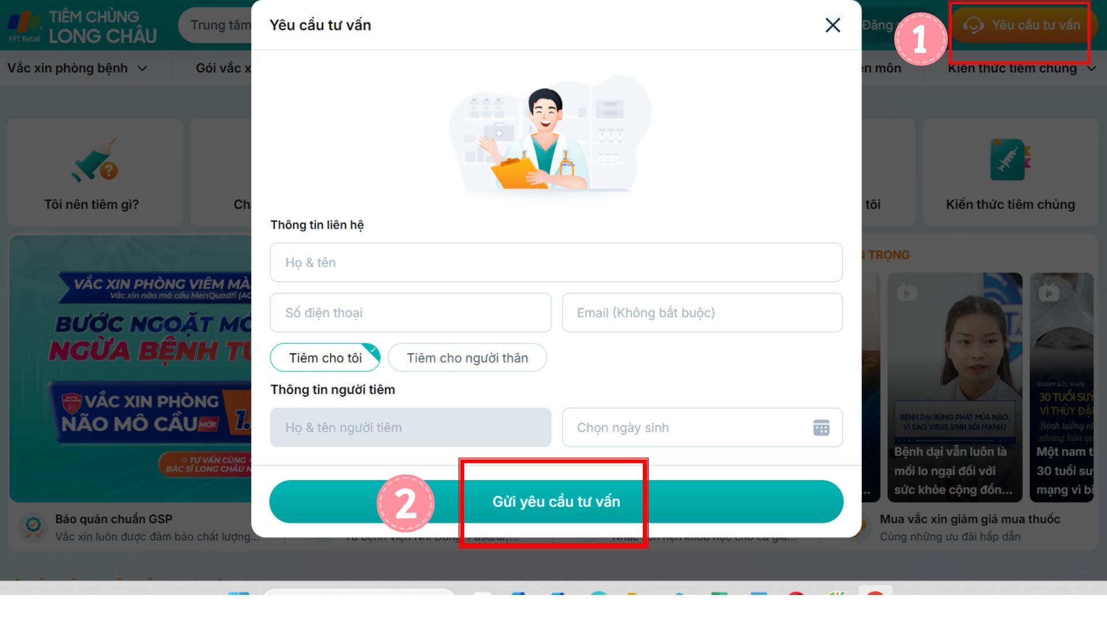Click the Bảo quản chuẩn GSP badge icon
Image resolution: width=1107 pixels, height=622 pixels.
(33, 527)
